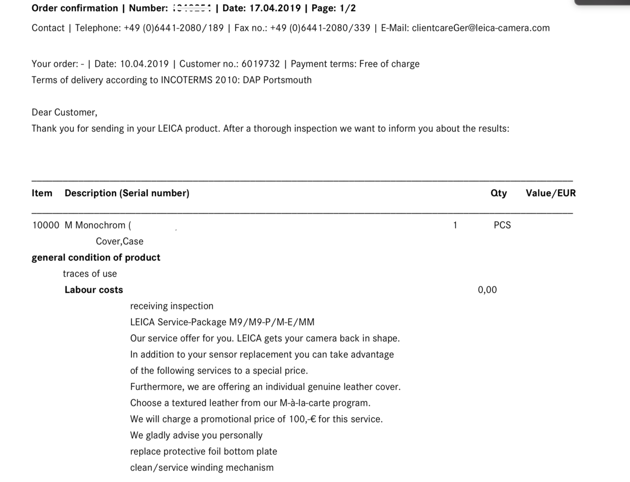Click item number 10000 in the table

coord(45,226)
